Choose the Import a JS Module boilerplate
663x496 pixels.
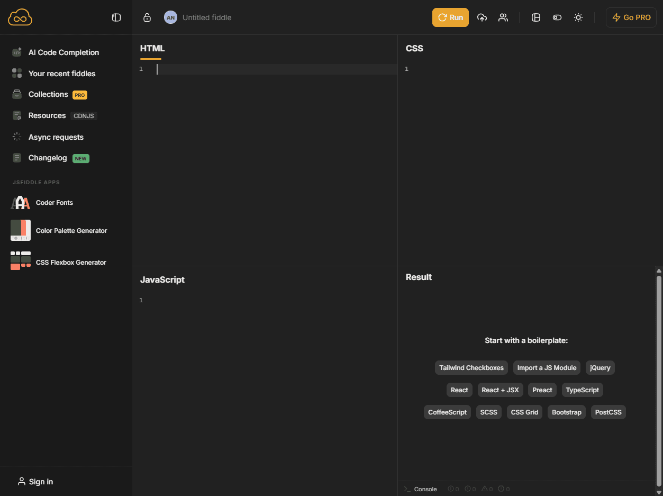click(x=547, y=368)
